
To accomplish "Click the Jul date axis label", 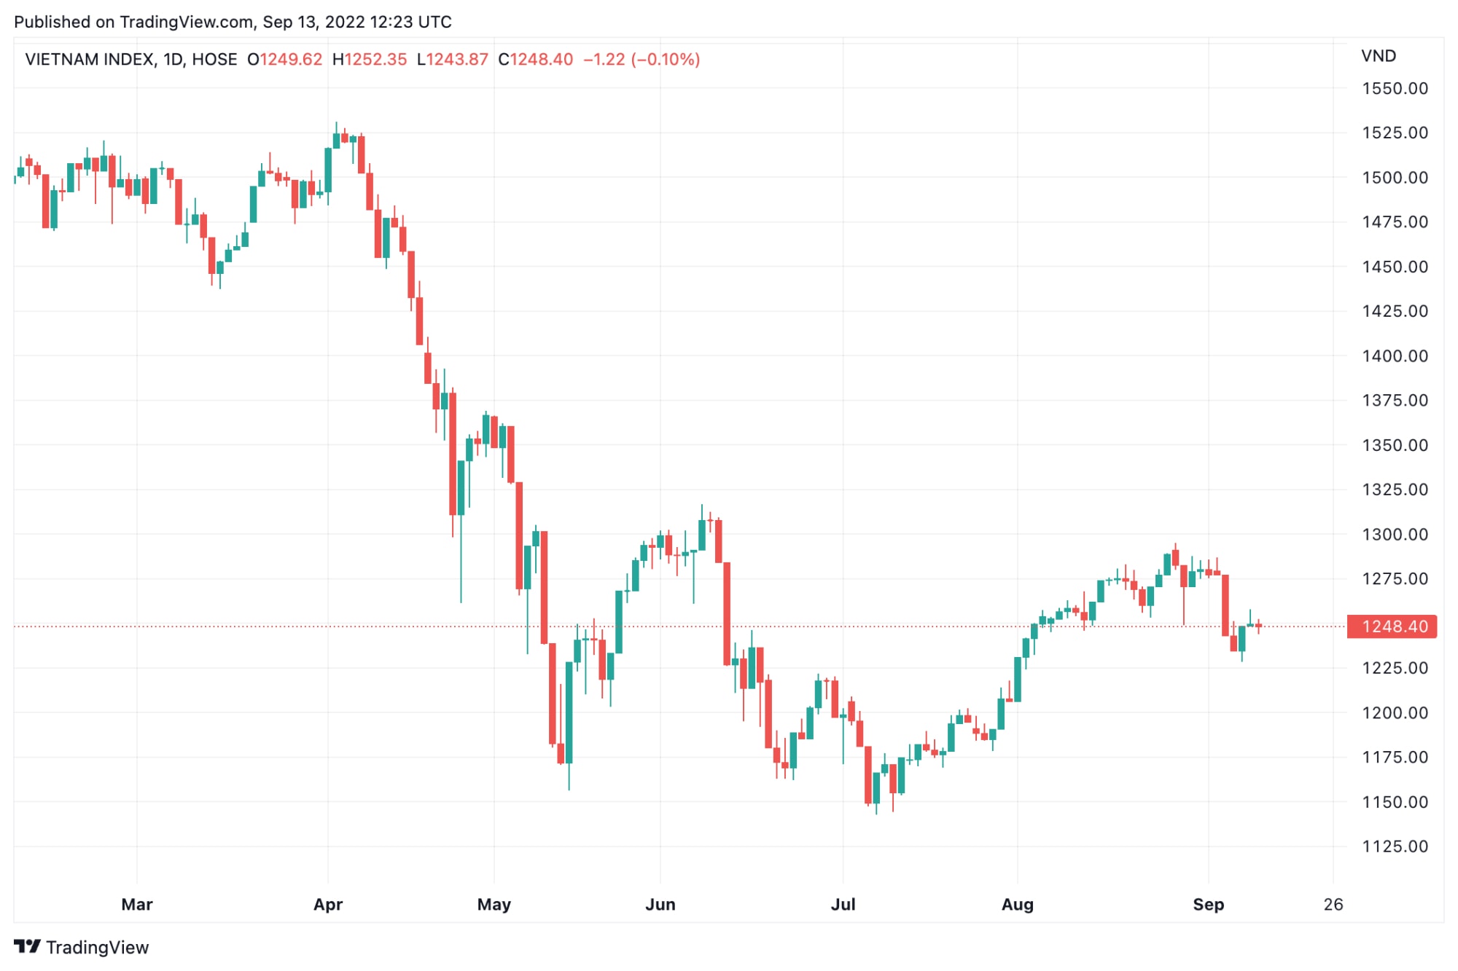I will [x=843, y=904].
